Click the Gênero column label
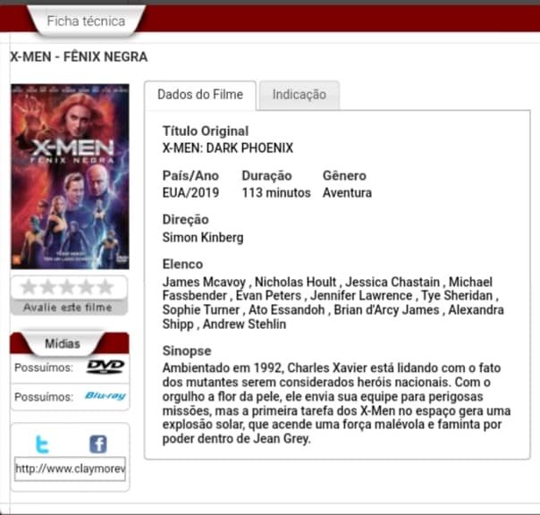The height and width of the screenshot is (515, 540). 344,175
